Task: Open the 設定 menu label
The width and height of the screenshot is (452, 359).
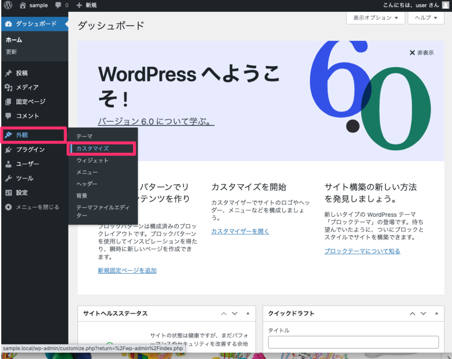Action: point(22,193)
